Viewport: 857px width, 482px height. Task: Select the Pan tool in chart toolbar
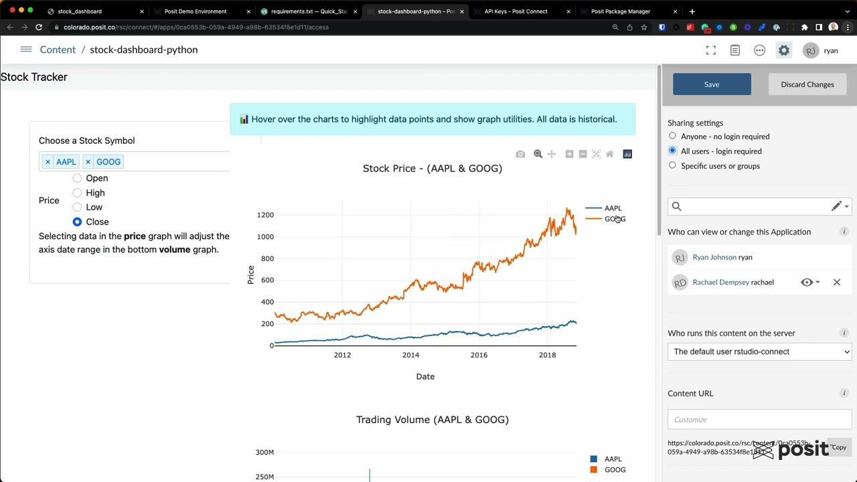[552, 154]
